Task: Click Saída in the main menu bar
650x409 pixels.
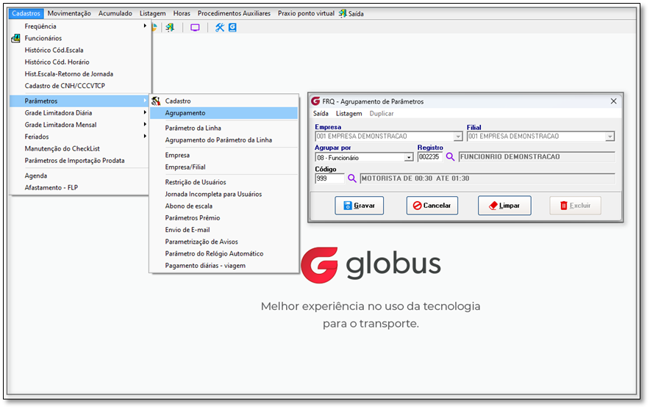Action: [x=351, y=14]
